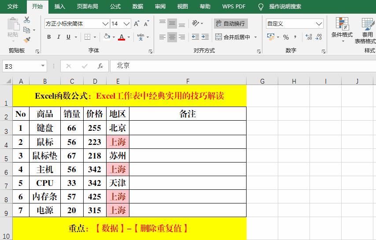
Task: Switch to the 页面布局 tab
Action: 88,7
